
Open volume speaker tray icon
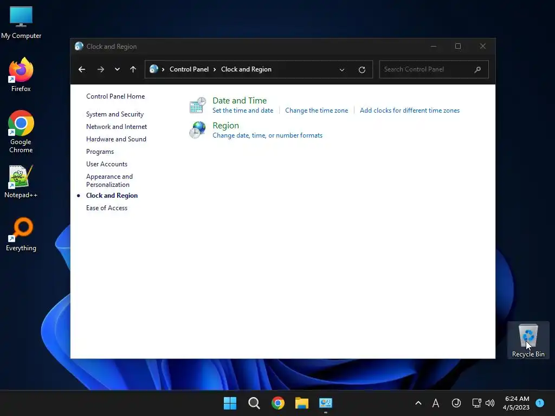490,403
